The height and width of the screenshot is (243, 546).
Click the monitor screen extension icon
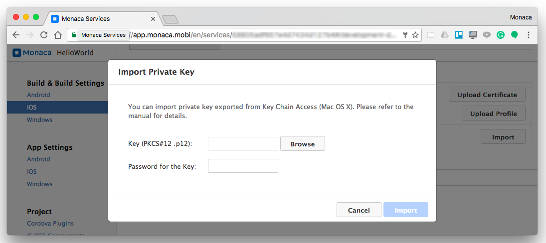[x=473, y=35]
